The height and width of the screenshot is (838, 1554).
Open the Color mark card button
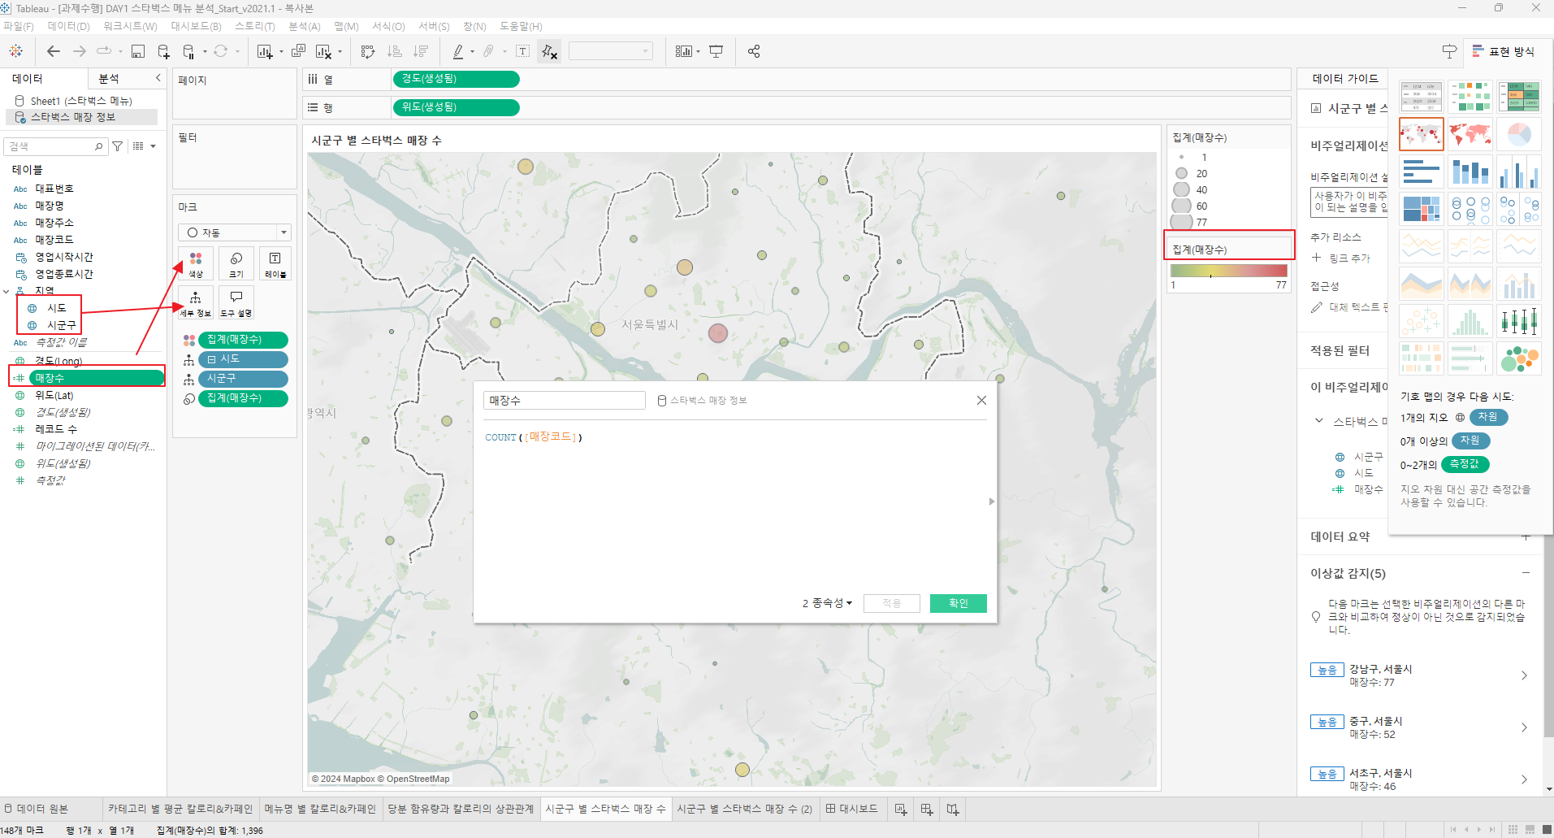click(x=196, y=264)
